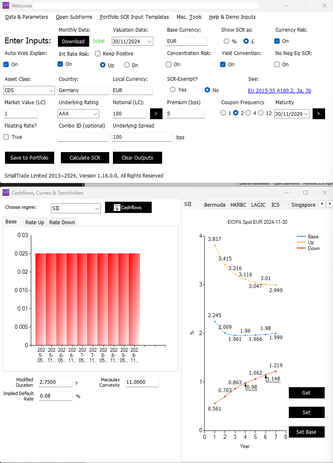Click the arrow button beside Maturity date

click(x=318, y=114)
